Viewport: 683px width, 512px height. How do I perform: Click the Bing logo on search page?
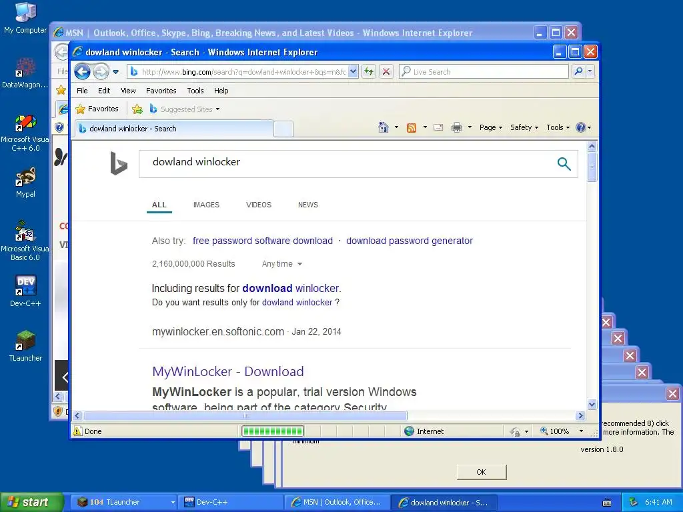(119, 163)
